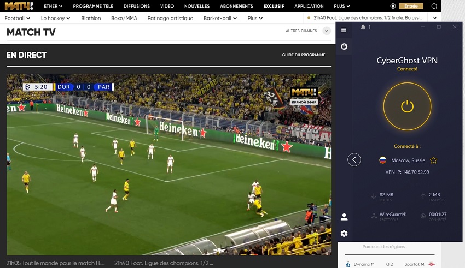Expand the Plus sports dropdown
This screenshot has width=465, height=268.
coord(255,18)
